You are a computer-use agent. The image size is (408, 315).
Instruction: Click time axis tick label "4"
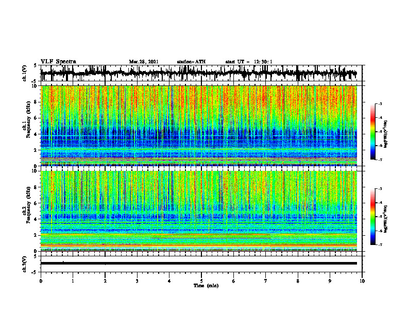(x=169, y=281)
